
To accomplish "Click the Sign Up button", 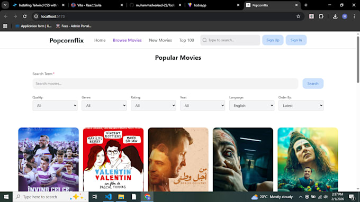I will coord(273,40).
